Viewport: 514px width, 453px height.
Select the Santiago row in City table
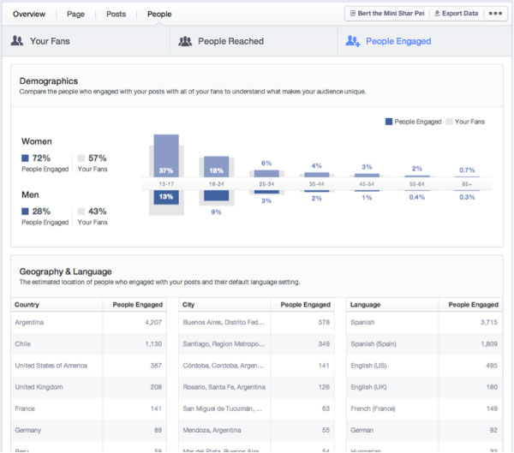tap(258, 343)
